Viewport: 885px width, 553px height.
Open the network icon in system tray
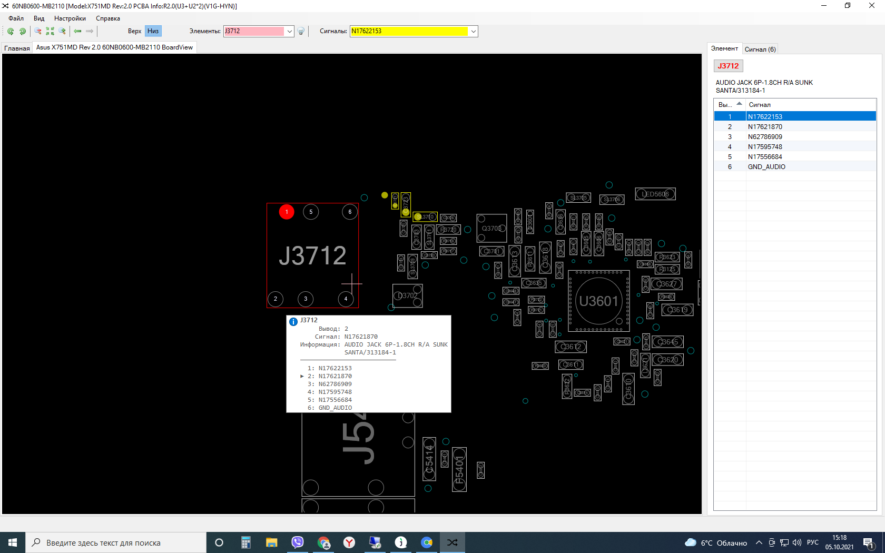pos(784,542)
